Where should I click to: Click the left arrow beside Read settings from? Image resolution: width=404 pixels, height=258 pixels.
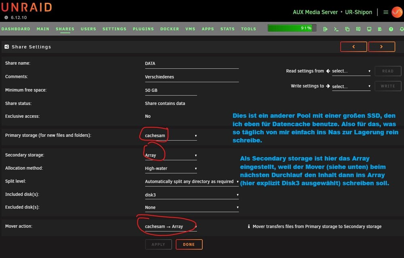point(328,71)
